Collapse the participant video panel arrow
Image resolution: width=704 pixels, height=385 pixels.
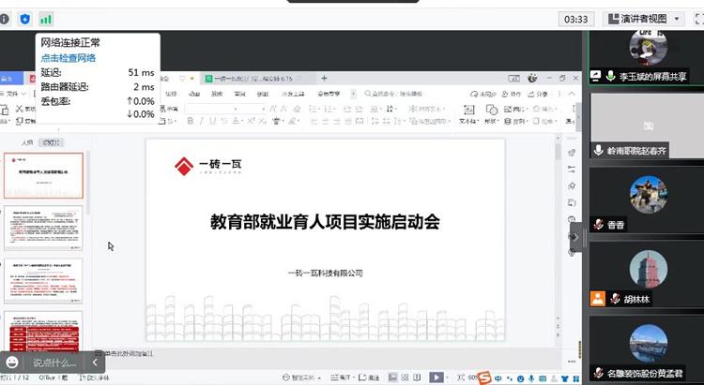(576, 237)
